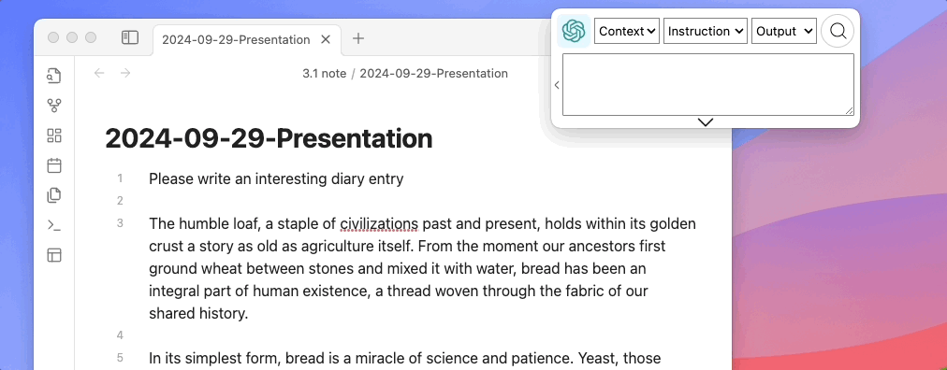Navigate back with left arrow
The width and height of the screenshot is (947, 370).
point(99,73)
